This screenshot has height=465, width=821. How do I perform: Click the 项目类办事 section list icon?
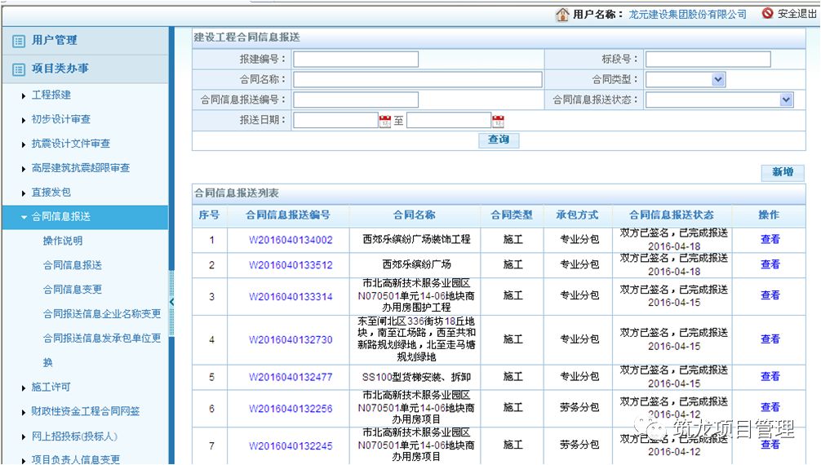point(19,69)
